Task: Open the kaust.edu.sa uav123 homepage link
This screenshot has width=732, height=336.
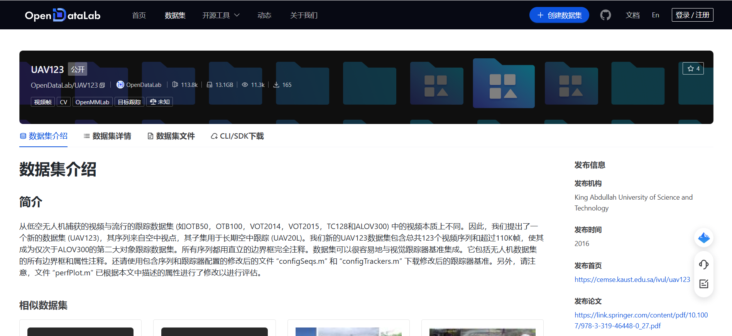Action: pos(632,279)
